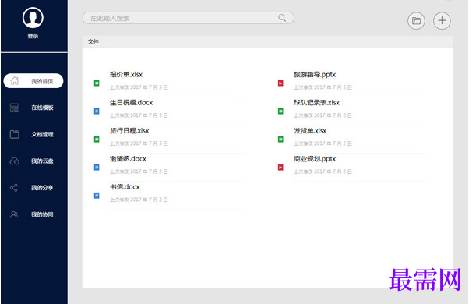
Task: Click the 在线模板 template icon
Action: click(14, 108)
